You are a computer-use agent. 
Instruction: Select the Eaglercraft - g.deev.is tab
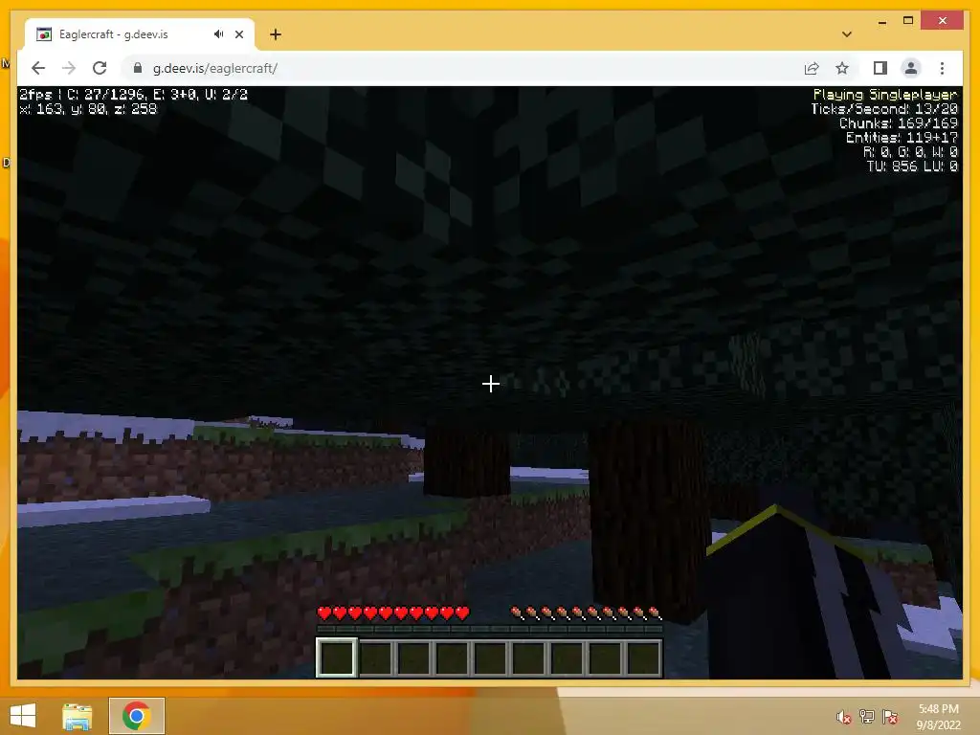(x=139, y=34)
